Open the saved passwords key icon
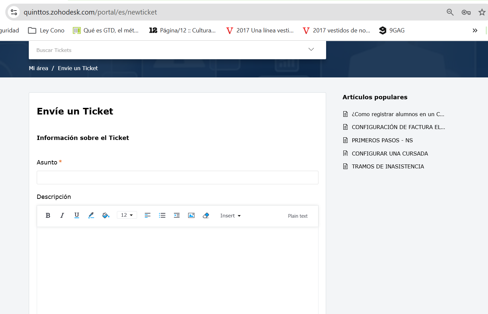 tap(466, 12)
